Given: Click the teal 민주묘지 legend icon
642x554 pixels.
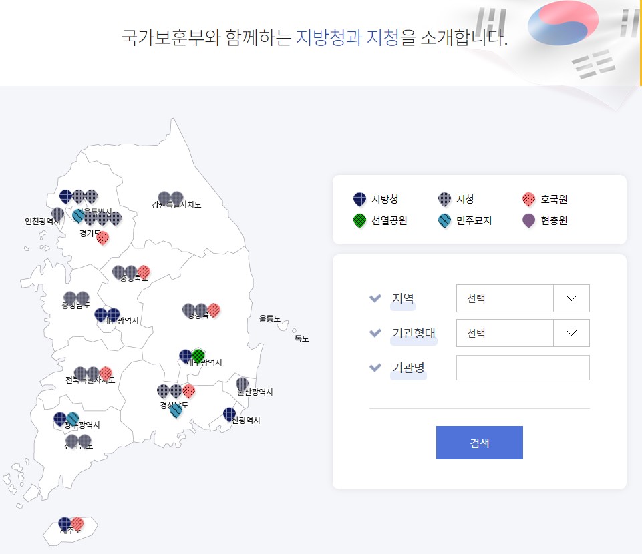Looking at the screenshot, I should click(445, 220).
